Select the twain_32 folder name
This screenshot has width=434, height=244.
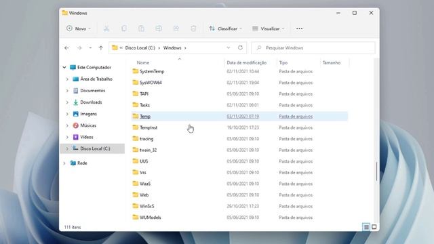coord(148,150)
